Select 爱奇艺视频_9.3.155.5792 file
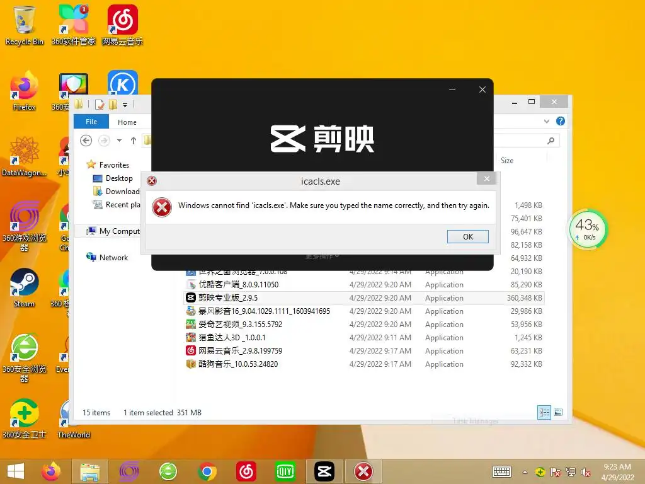 tap(234, 325)
